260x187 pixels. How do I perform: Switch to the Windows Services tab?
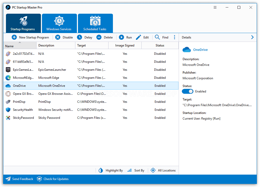pyautogui.click(x=59, y=23)
